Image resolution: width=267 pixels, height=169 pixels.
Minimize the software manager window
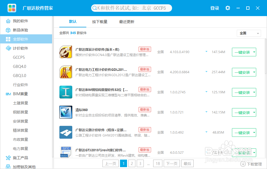click(238, 8)
